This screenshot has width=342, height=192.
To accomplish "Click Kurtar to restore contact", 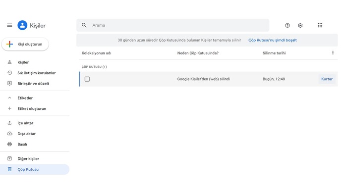I will click(327, 79).
